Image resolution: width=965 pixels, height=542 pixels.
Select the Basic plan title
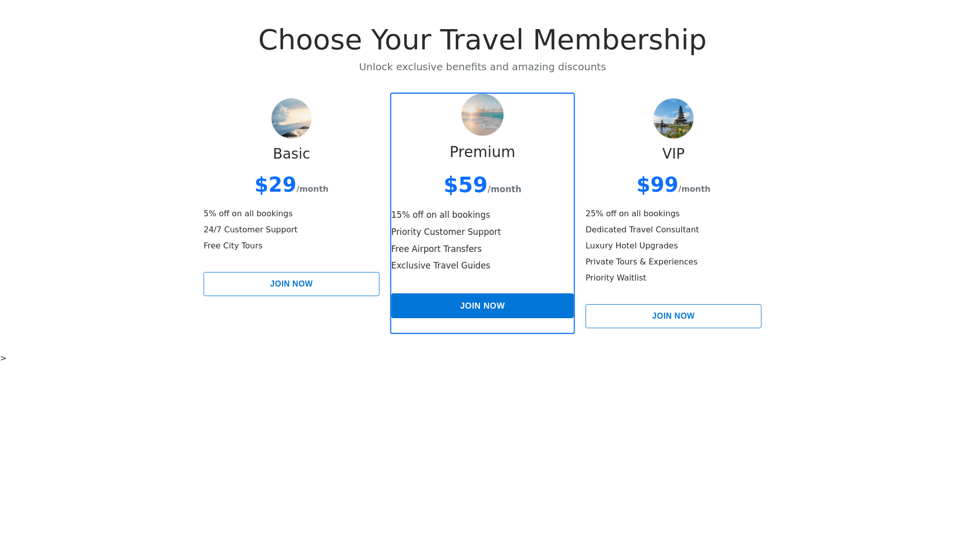click(x=292, y=154)
